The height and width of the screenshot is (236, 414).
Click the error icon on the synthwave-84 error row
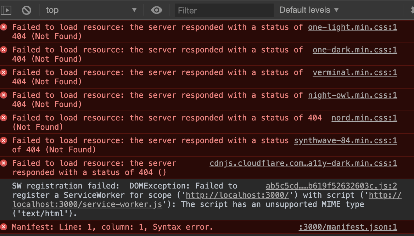[x=4, y=140]
